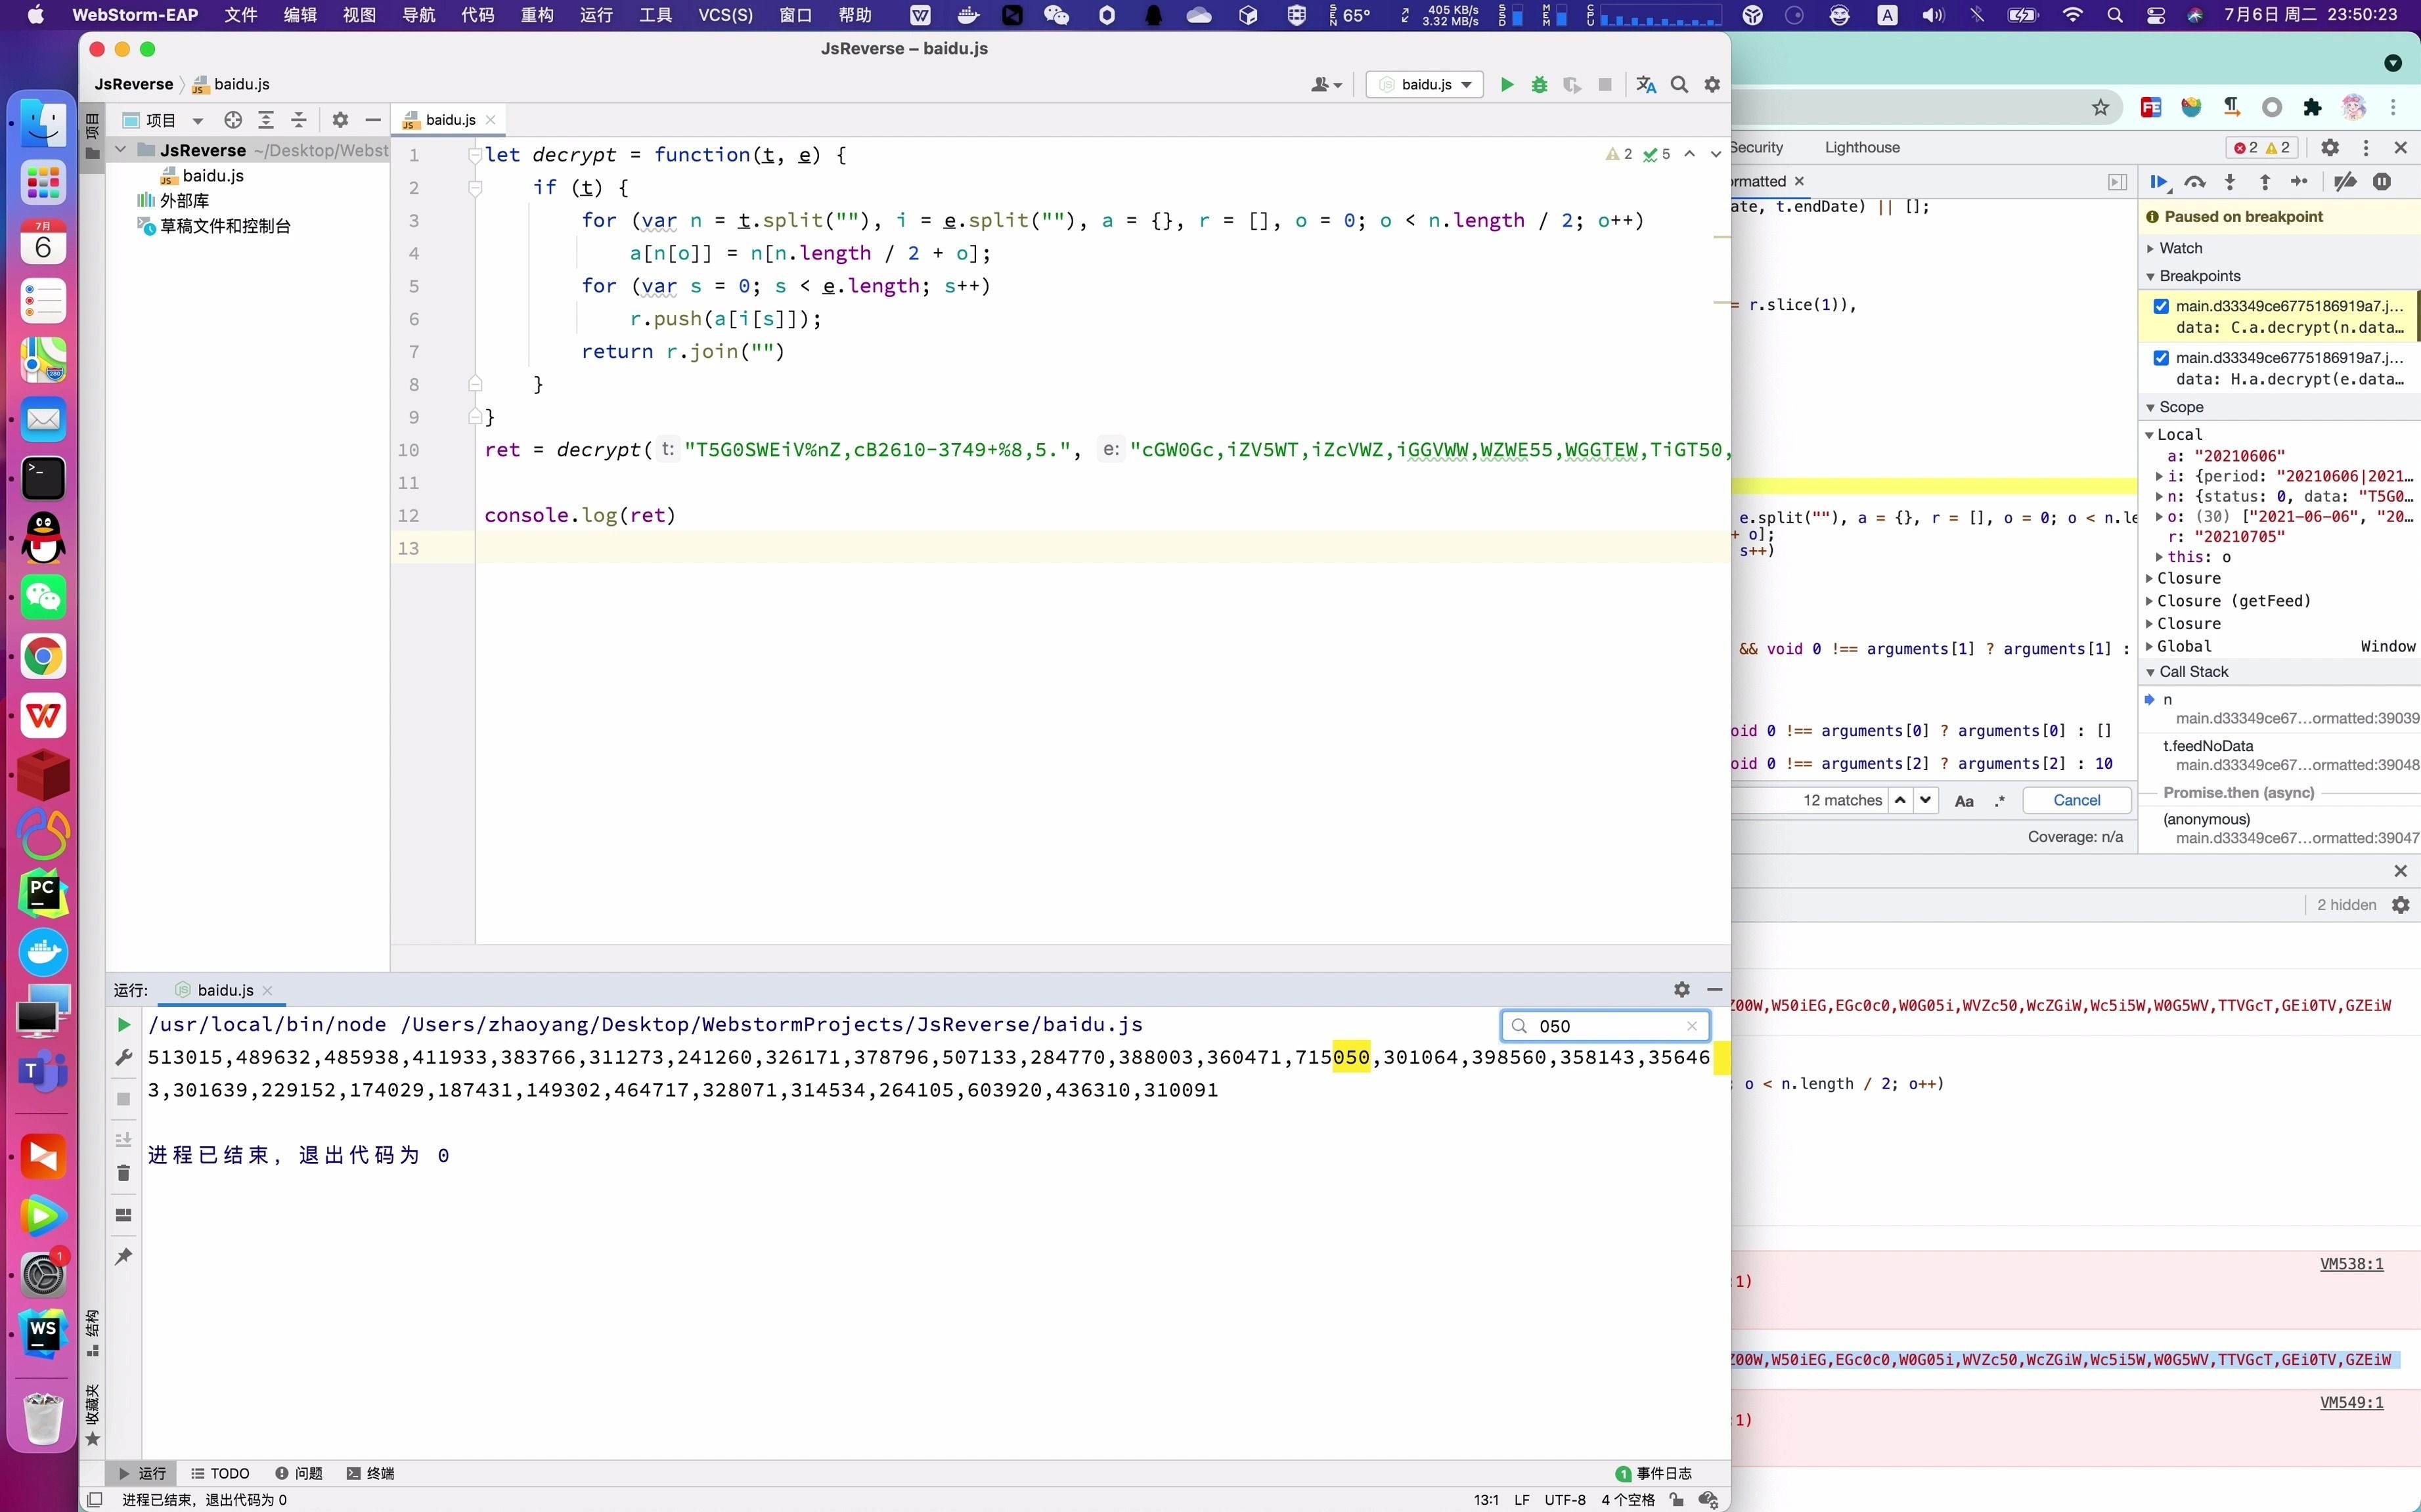Click line encoding UTF-8 in status bar
This screenshot has height=1512, width=2421.
tap(1565, 1500)
